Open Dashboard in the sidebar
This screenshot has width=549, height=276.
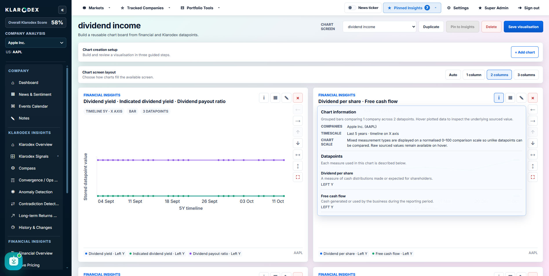pos(28,83)
